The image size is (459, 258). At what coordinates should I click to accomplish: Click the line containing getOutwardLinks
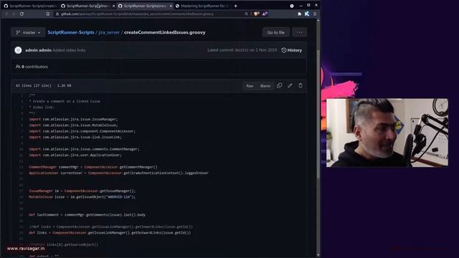(x=110, y=233)
